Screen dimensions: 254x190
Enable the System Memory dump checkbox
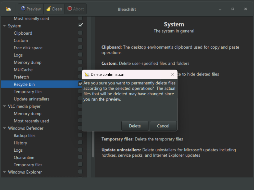[80, 62]
